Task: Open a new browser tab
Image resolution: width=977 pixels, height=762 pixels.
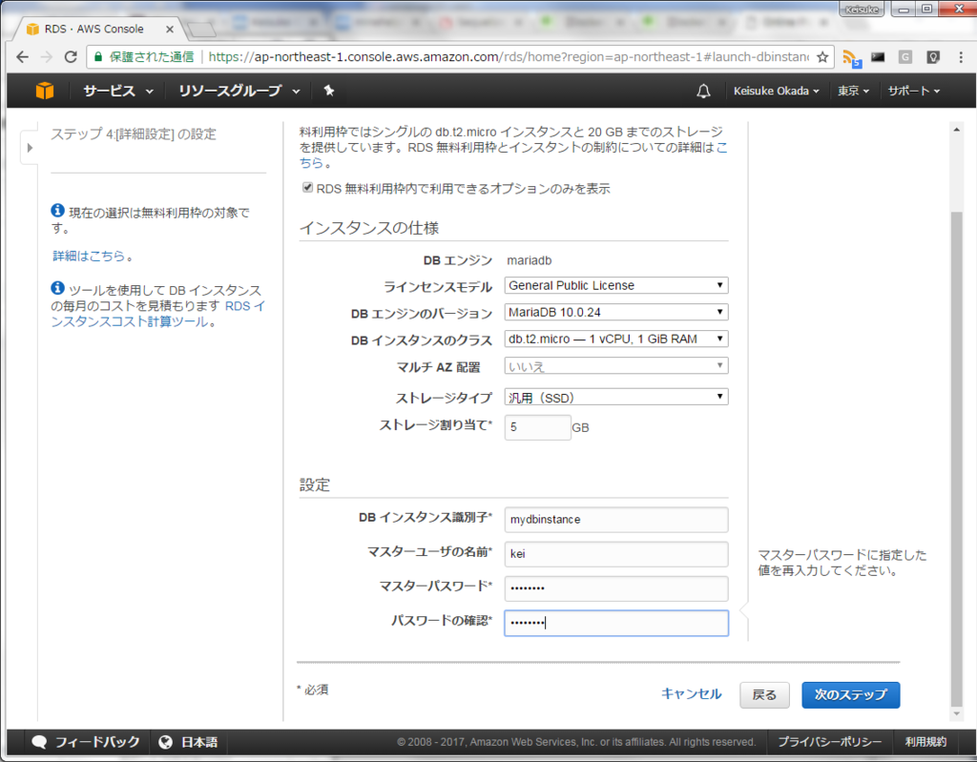Action: [x=201, y=30]
